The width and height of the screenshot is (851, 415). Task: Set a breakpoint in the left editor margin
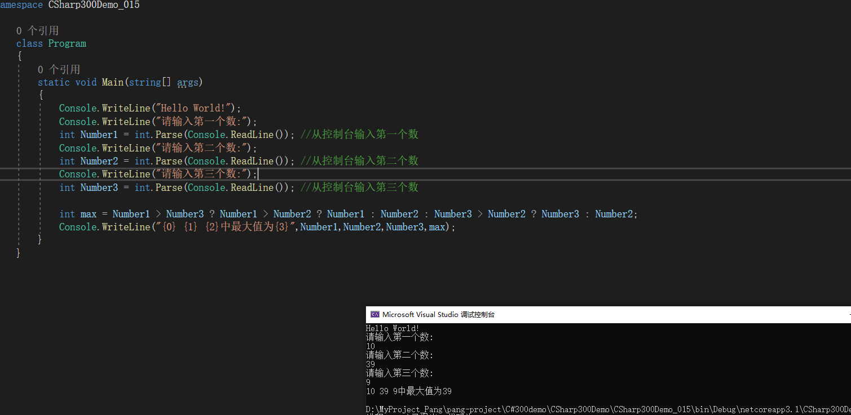[x=6, y=134]
